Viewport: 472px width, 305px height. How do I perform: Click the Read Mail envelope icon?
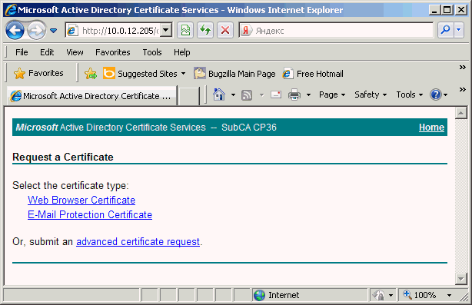click(x=276, y=94)
